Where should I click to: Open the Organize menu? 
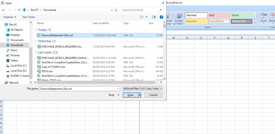tap(10, 17)
